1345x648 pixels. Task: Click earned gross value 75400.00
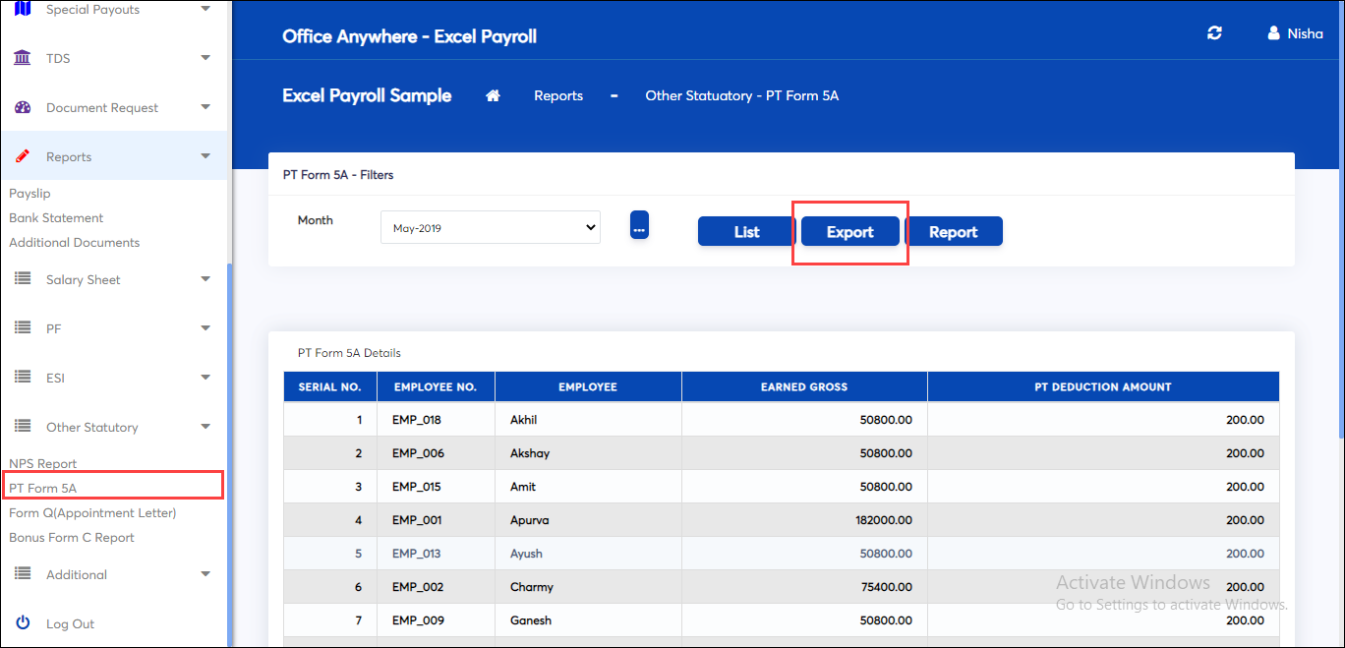(x=886, y=587)
